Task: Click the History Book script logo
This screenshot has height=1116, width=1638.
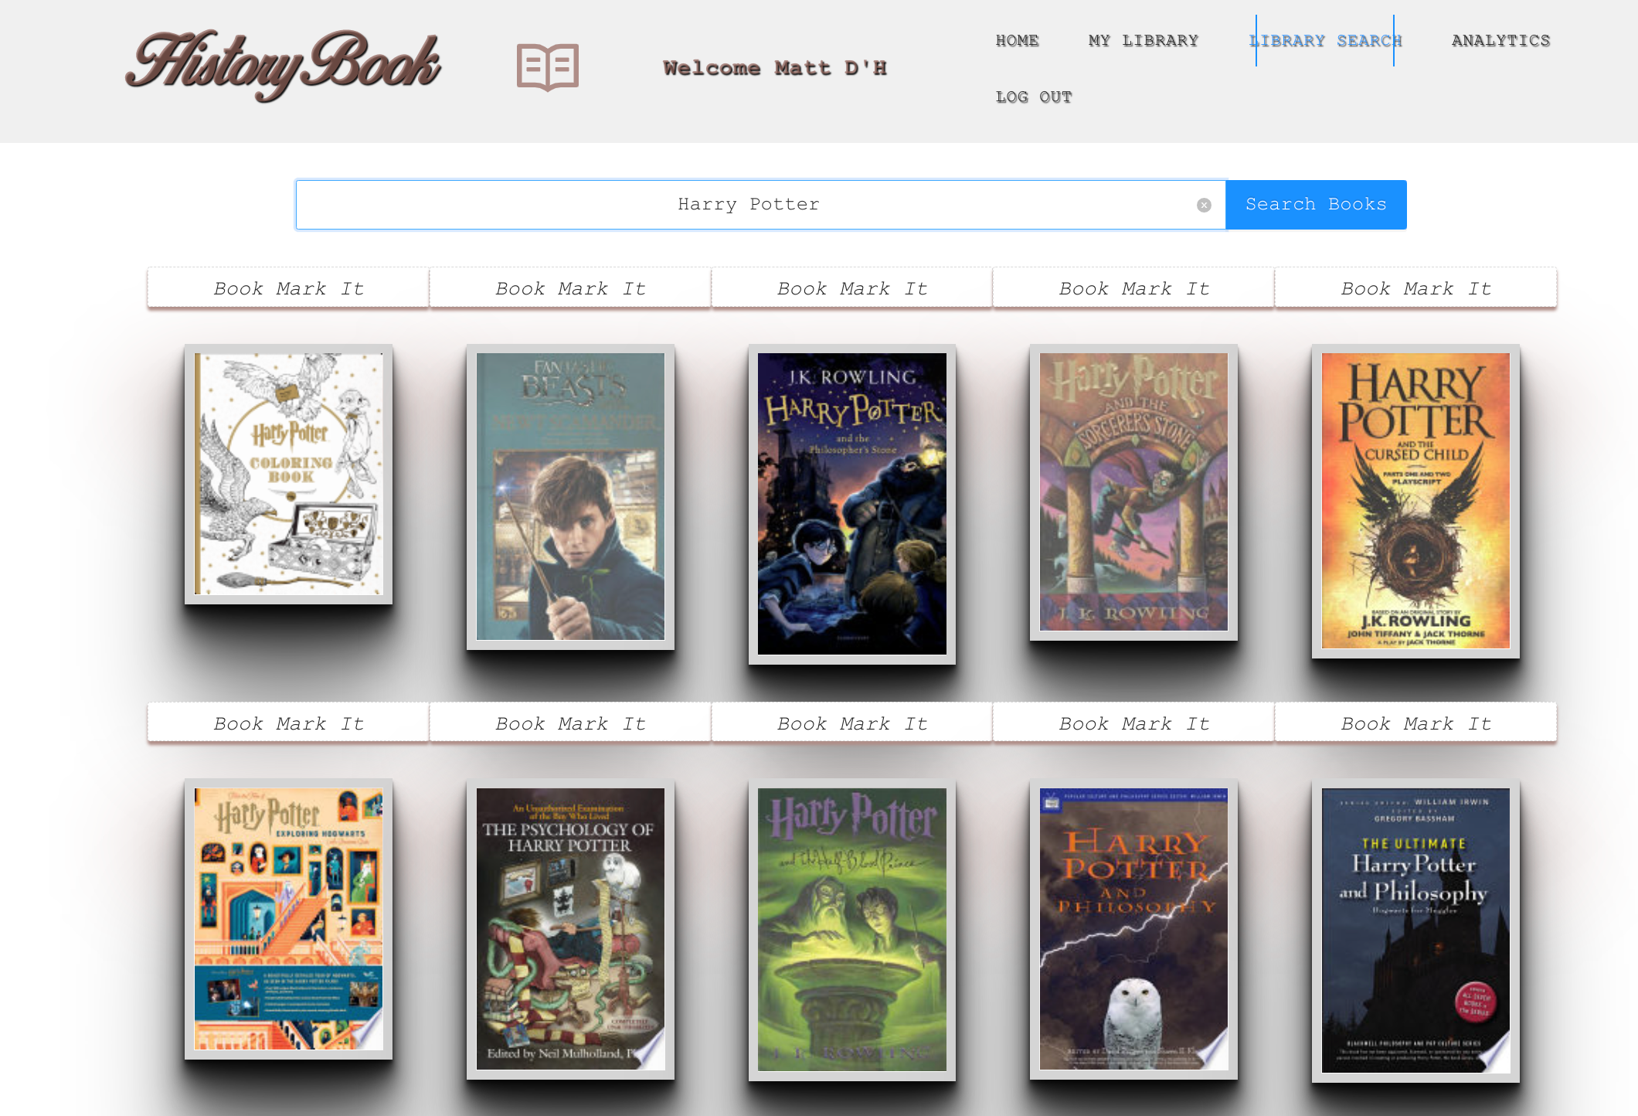Action: [x=284, y=65]
